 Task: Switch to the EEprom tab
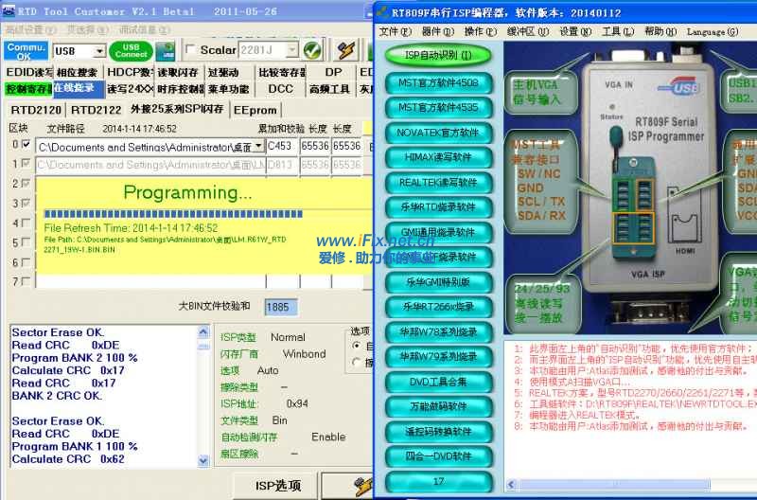coord(255,110)
